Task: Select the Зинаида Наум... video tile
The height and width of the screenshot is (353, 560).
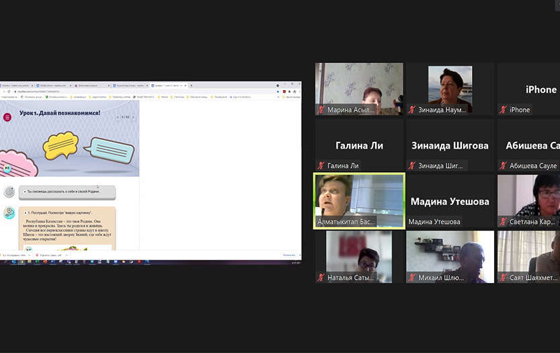Action: tap(450, 89)
